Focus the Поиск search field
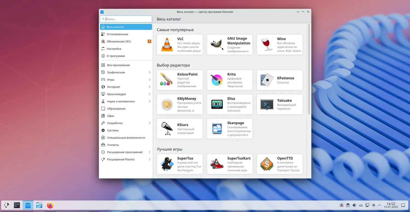Viewport: 410px width, 212px height. 126,19
